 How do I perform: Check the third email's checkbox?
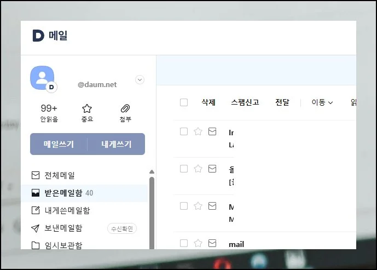pos(184,206)
